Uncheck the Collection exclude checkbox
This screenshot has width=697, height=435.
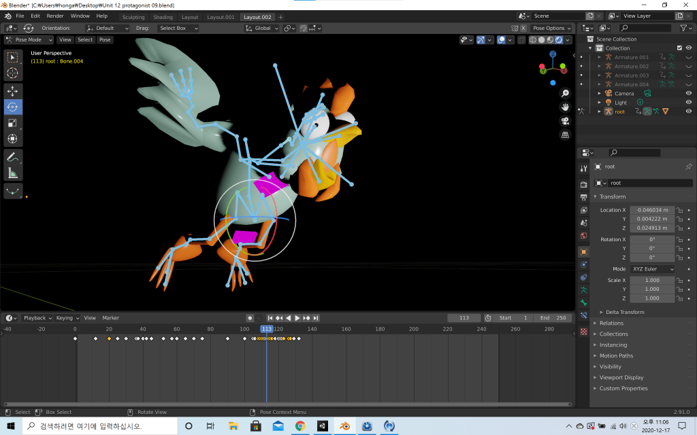[679, 48]
